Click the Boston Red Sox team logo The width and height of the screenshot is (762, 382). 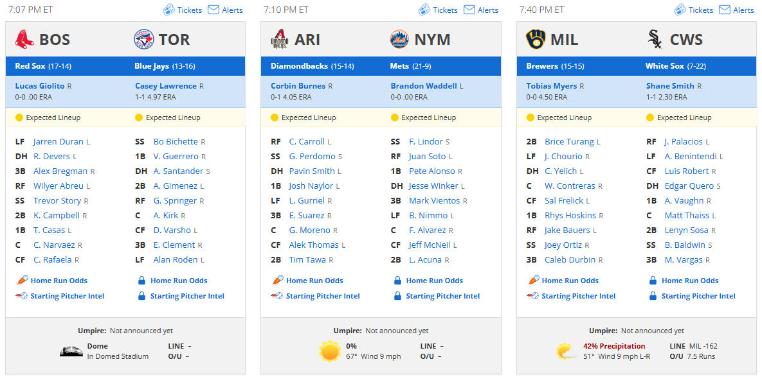(x=24, y=39)
